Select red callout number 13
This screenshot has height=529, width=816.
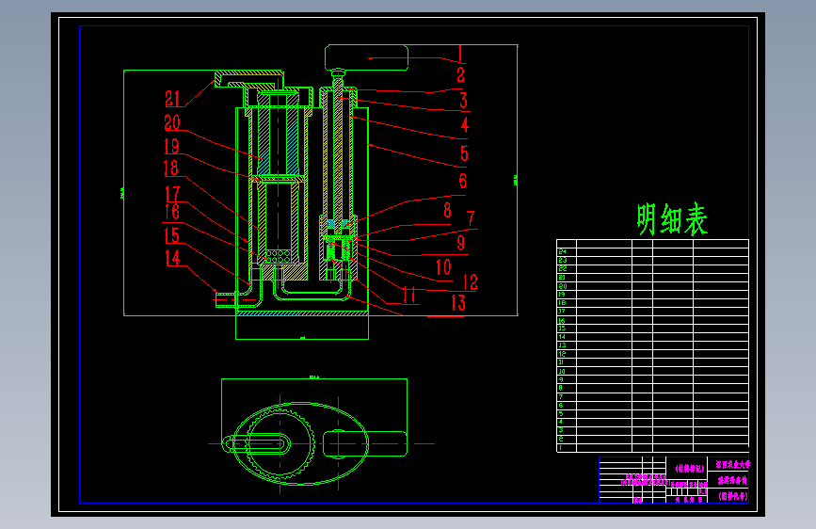tap(458, 302)
